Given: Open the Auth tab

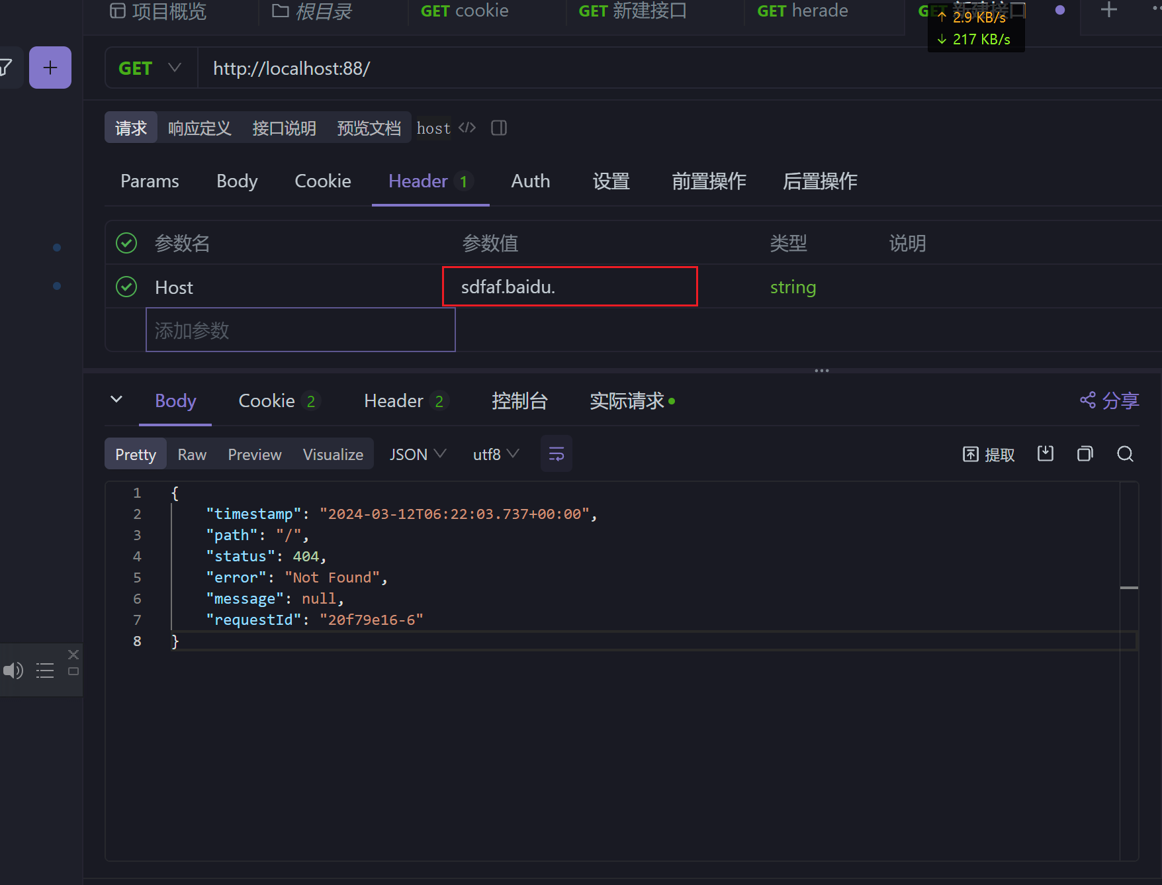Looking at the screenshot, I should [531, 181].
